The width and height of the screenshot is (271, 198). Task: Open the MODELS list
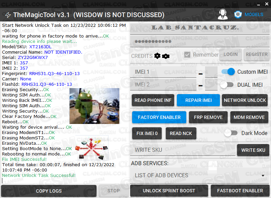[254, 14]
